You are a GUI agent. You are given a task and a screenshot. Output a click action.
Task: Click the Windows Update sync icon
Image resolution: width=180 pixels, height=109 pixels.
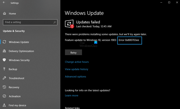pyautogui.click(x=4, y=42)
